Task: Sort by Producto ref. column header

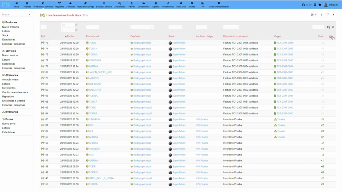Action: [93, 36]
